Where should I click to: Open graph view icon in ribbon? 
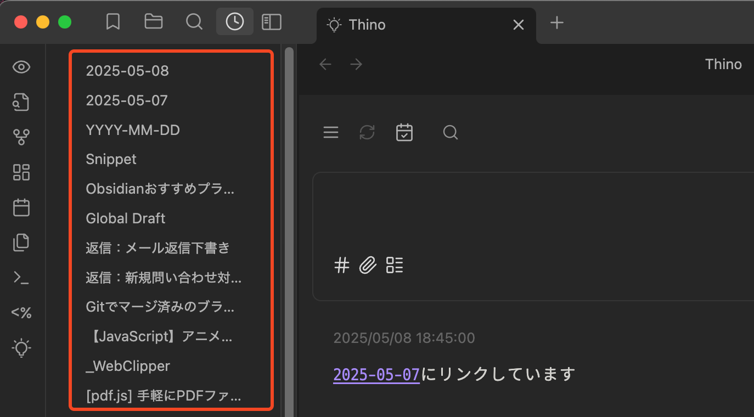(22, 138)
